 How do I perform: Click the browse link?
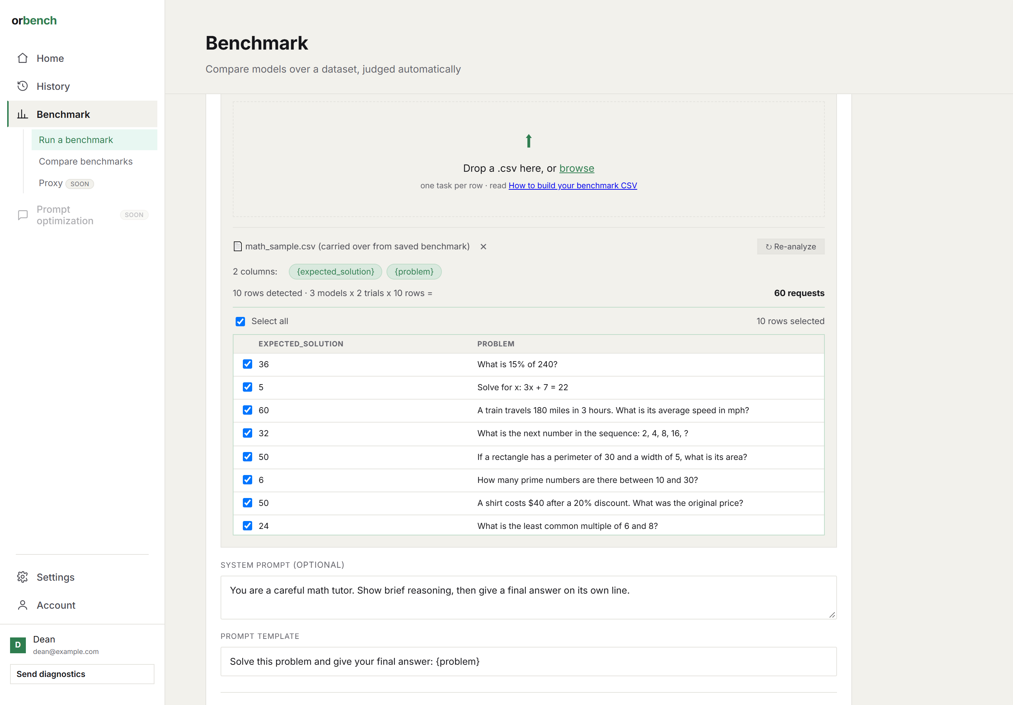coord(577,168)
